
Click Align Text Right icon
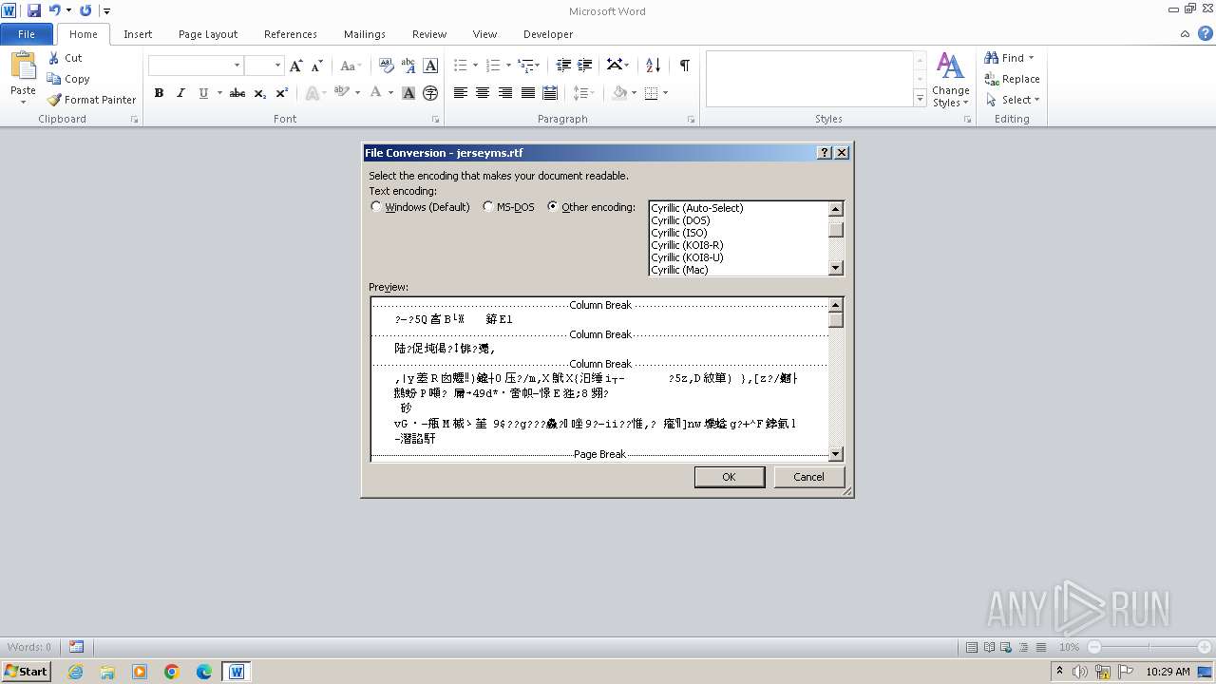click(505, 93)
